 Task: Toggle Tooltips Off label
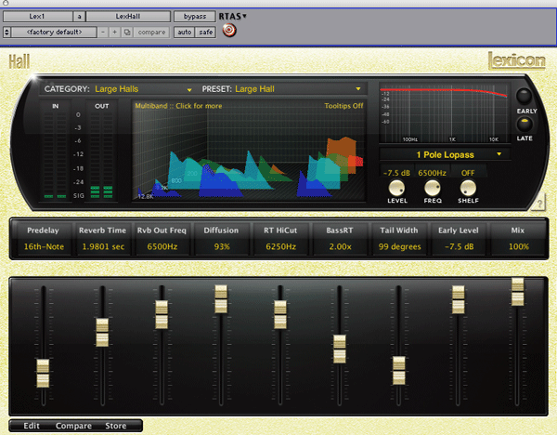pyautogui.click(x=343, y=106)
